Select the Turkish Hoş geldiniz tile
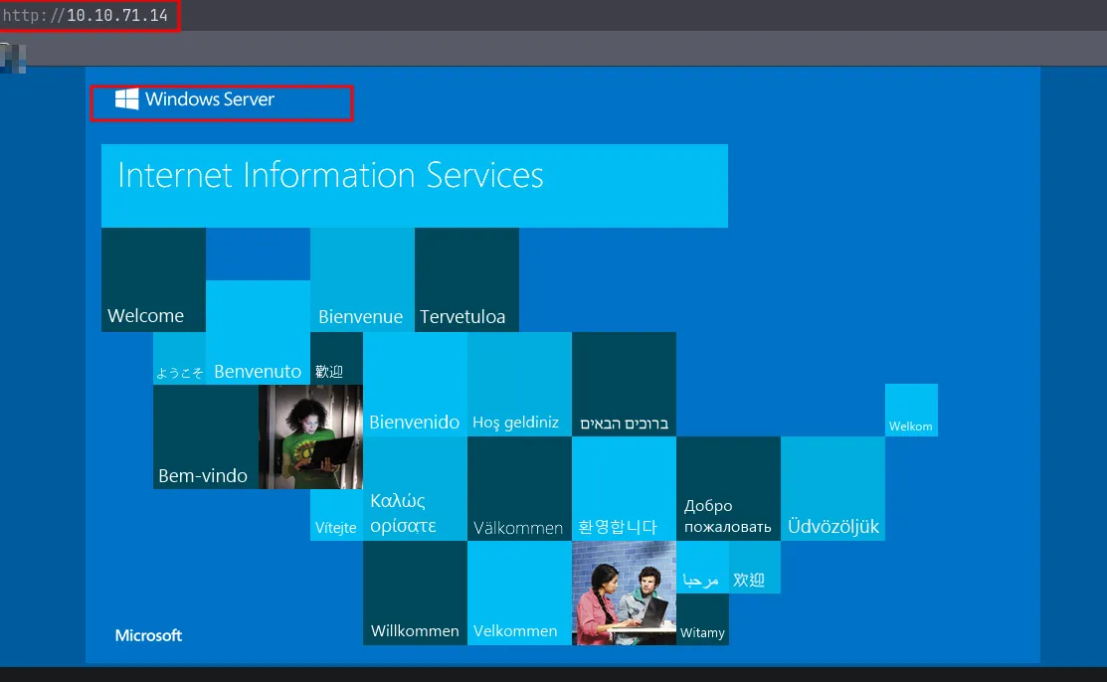 519,385
